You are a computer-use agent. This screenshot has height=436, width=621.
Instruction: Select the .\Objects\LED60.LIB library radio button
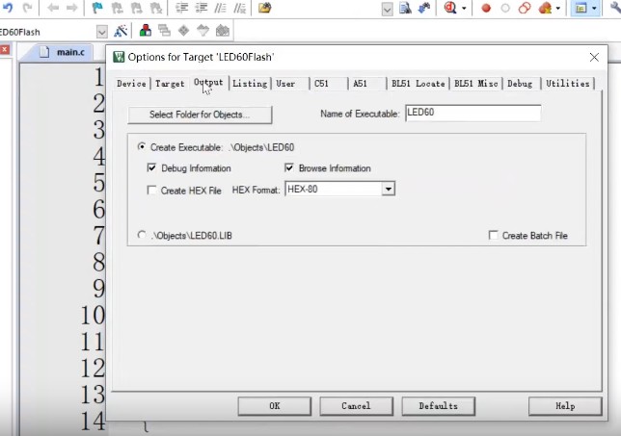142,235
